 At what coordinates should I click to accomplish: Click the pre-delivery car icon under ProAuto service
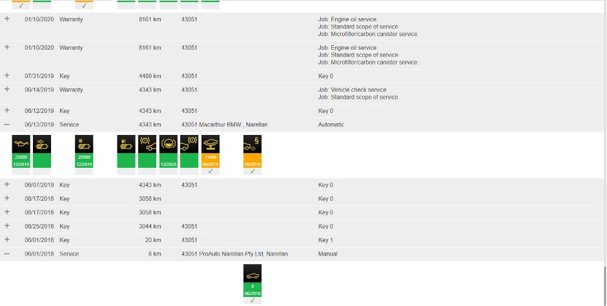pyautogui.click(x=252, y=273)
